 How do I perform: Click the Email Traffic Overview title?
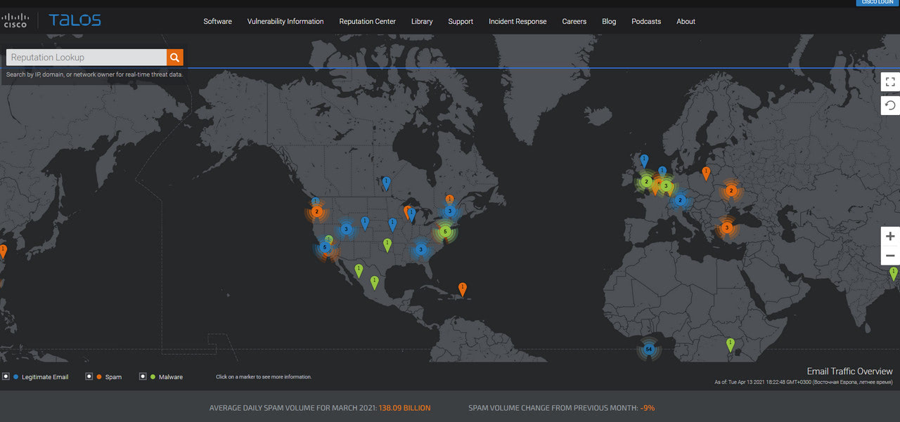(x=850, y=371)
